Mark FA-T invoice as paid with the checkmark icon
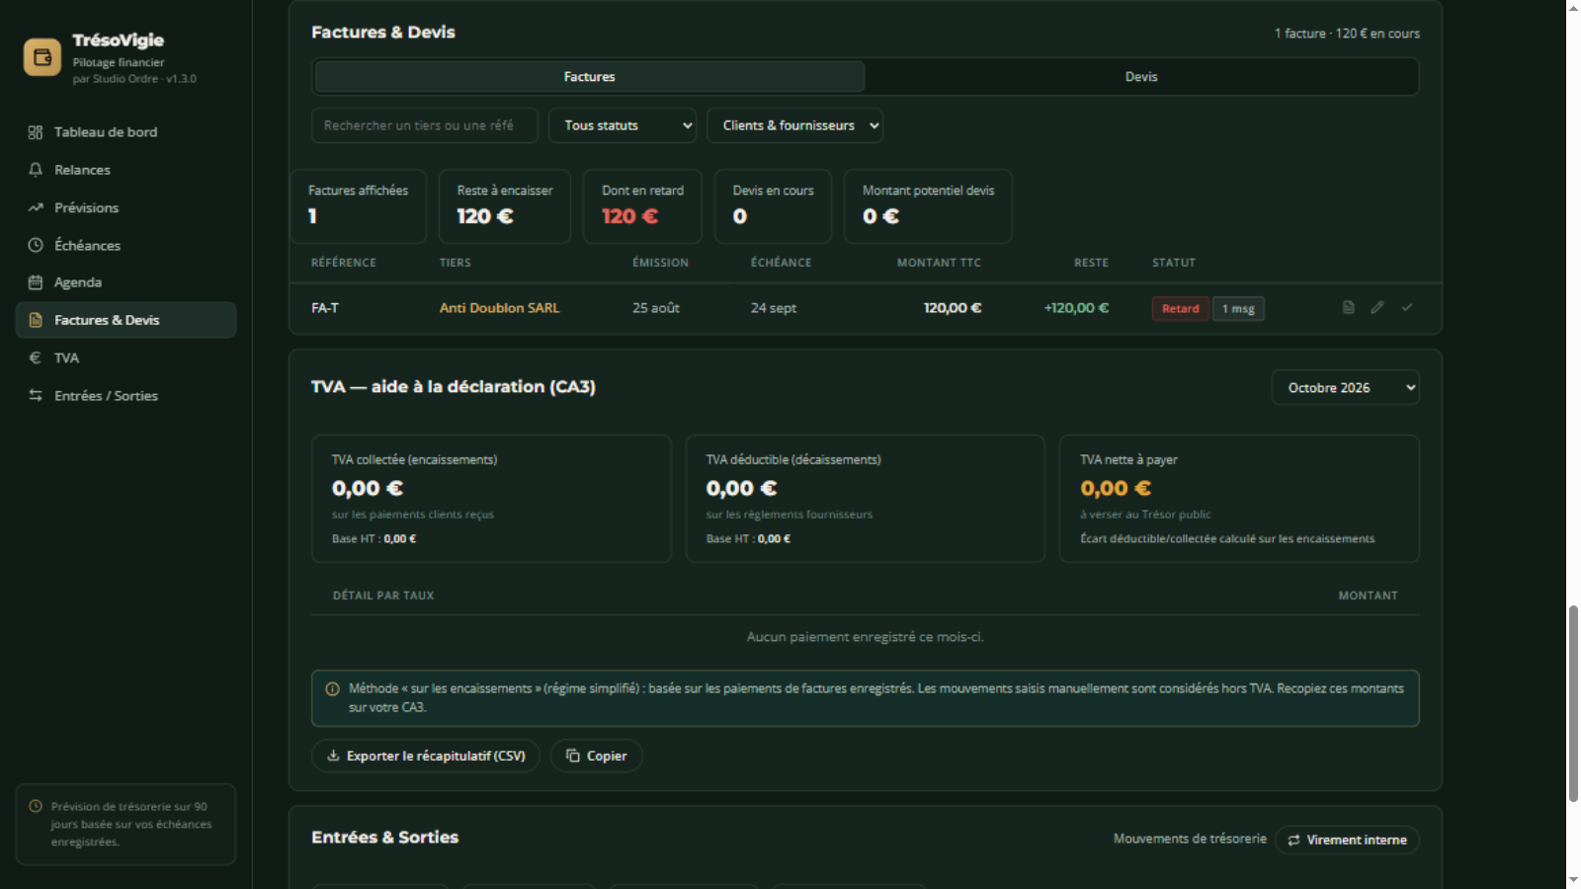Image resolution: width=1581 pixels, height=889 pixels. (x=1407, y=307)
